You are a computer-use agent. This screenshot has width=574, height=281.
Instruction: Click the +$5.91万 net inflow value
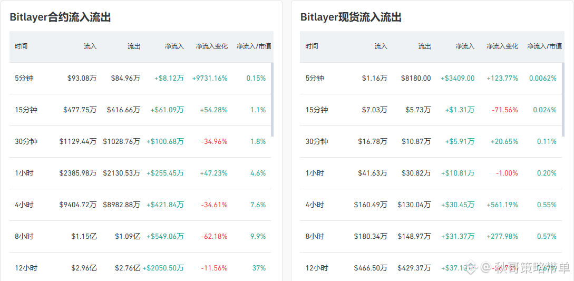coord(460,141)
